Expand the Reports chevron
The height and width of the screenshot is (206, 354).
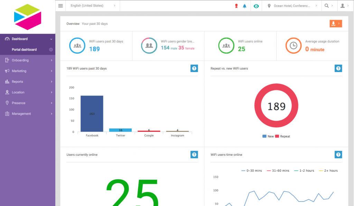[x=52, y=82]
